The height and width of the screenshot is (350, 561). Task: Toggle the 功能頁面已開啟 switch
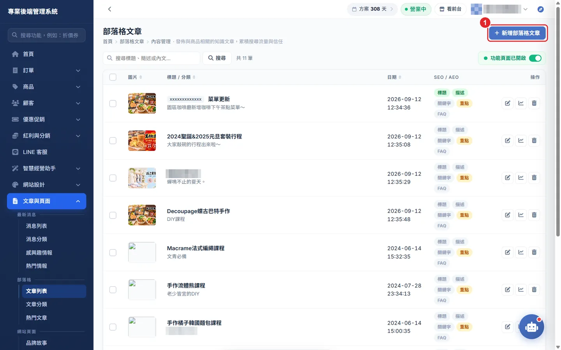tap(535, 58)
